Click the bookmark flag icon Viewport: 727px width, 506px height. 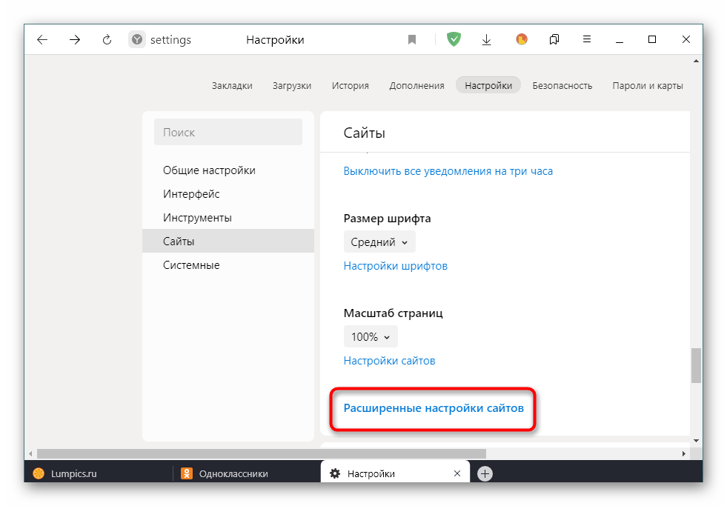click(x=412, y=40)
